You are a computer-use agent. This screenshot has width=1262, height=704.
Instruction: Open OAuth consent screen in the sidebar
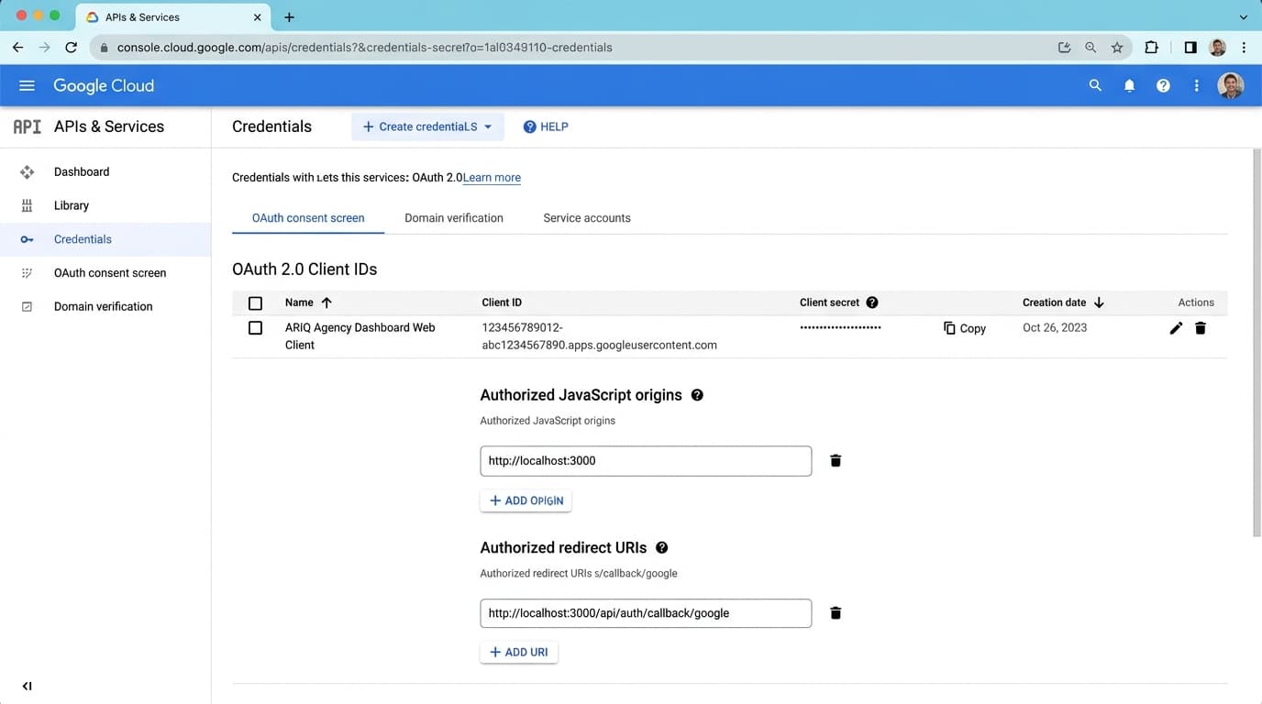pyautogui.click(x=105, y=273)
